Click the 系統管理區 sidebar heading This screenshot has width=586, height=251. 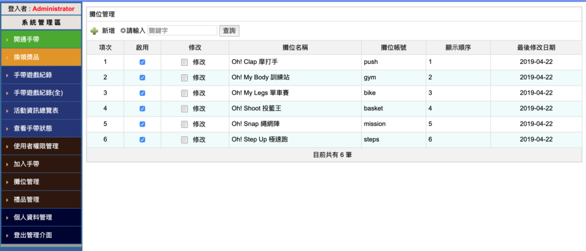click(x=41, y=23)
